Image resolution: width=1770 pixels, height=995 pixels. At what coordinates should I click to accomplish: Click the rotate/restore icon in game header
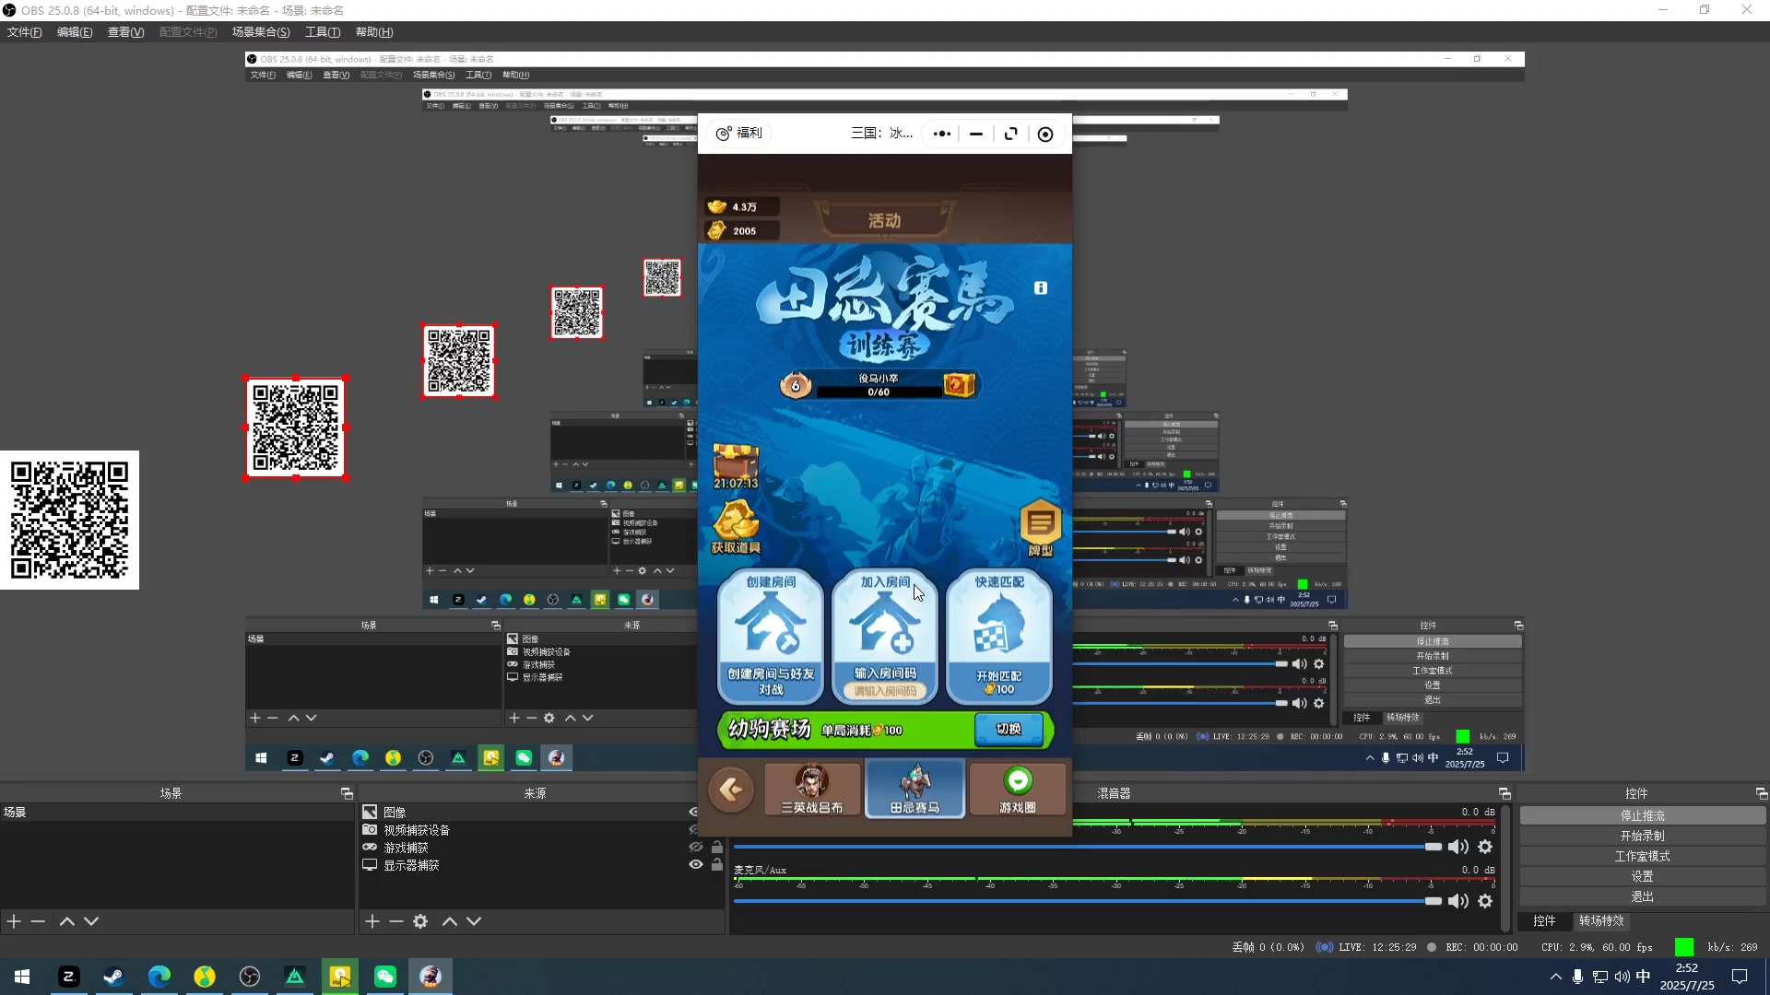[x=1011, y=134]
